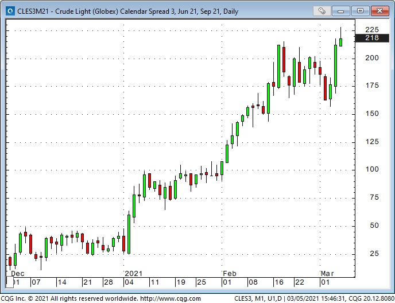Minimize the CLES3M21 chart window
The height and width of the screenshot is (303, 395).
tap(340, 11)
